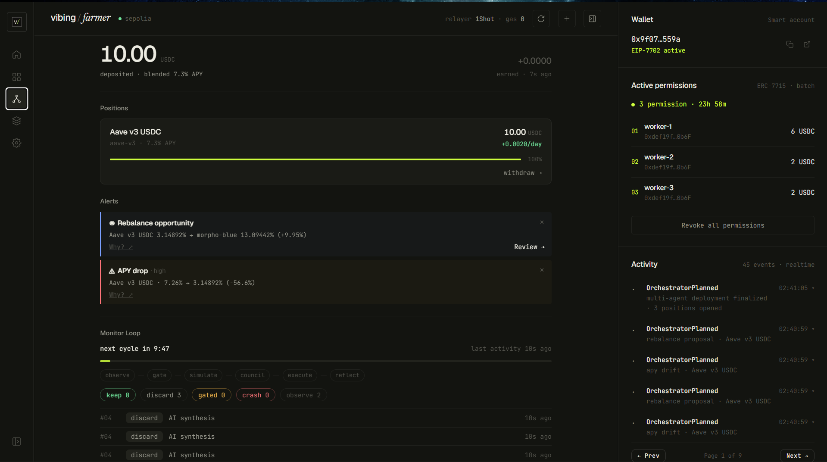Click the ERC-7715 batch label
The image size is (827, 462).
pyautogui.click(x=786, y=86)
